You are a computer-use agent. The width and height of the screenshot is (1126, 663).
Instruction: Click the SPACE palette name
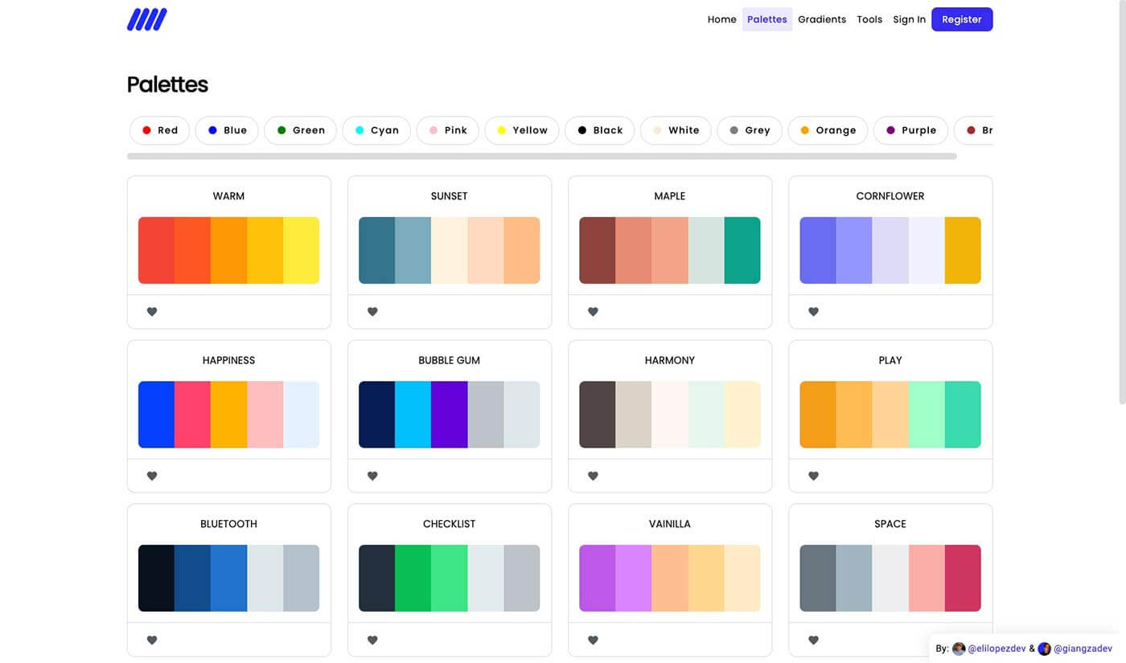click(890, 524)
